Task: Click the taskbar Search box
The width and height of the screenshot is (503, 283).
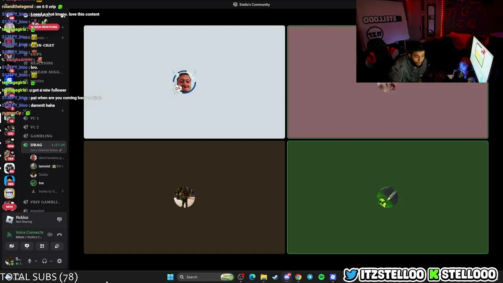Action: coord(206,277)
